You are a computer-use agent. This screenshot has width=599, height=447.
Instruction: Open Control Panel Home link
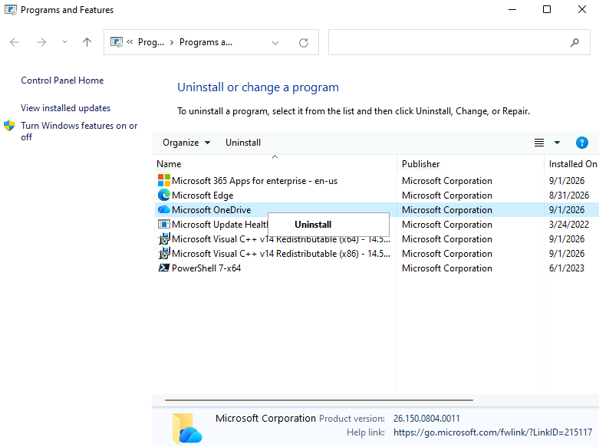pos(62,81)
